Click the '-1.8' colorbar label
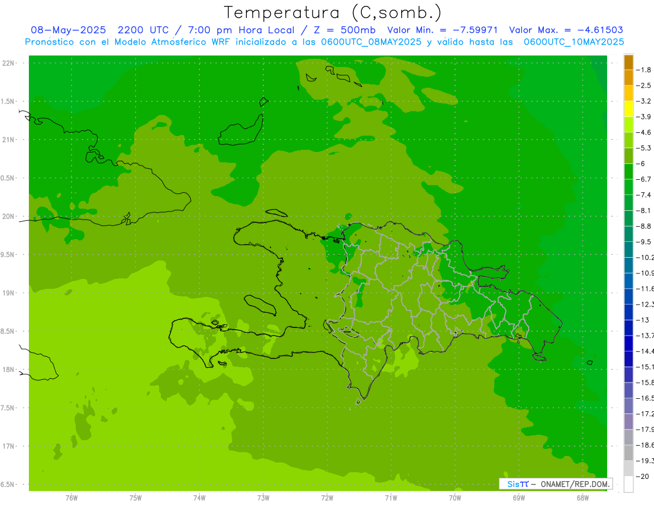 click(644, 70)
